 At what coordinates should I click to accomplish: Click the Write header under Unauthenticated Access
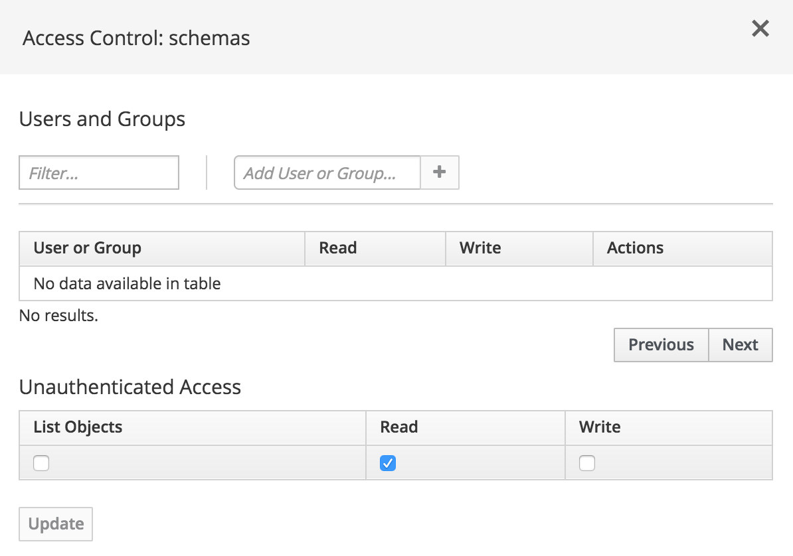pyautogui.click(x=669, y=427)
